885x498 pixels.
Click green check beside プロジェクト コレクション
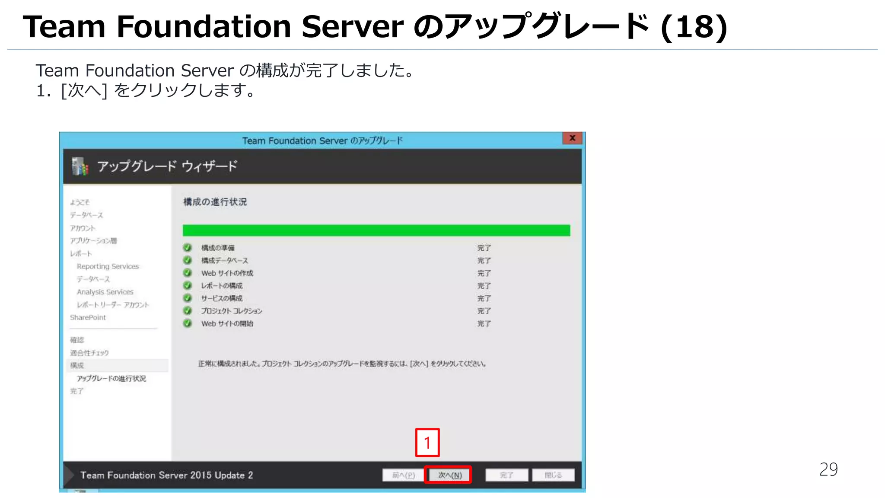click(188, 310)
